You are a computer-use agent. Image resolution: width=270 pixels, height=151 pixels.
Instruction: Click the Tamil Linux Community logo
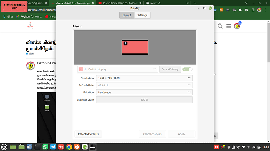point(30,25)
